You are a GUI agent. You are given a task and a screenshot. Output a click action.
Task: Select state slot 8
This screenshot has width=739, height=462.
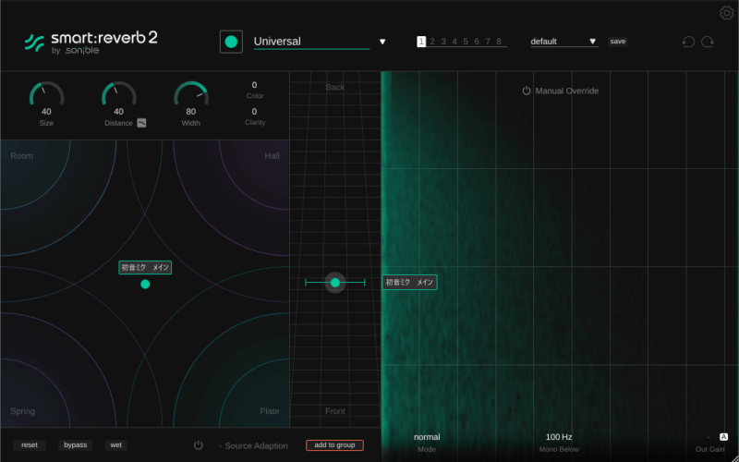click(x=499, y=42)
